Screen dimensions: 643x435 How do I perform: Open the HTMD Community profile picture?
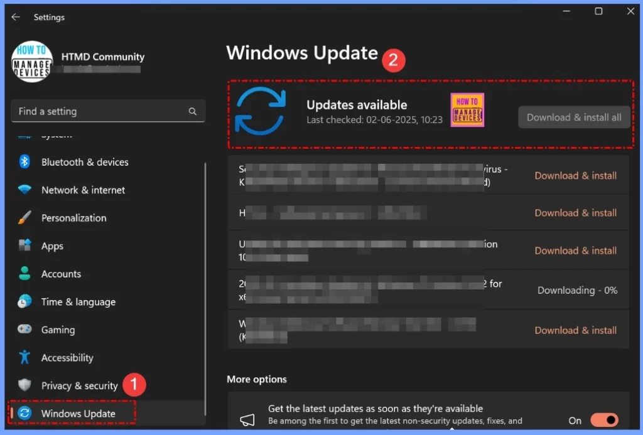(32, 62)
